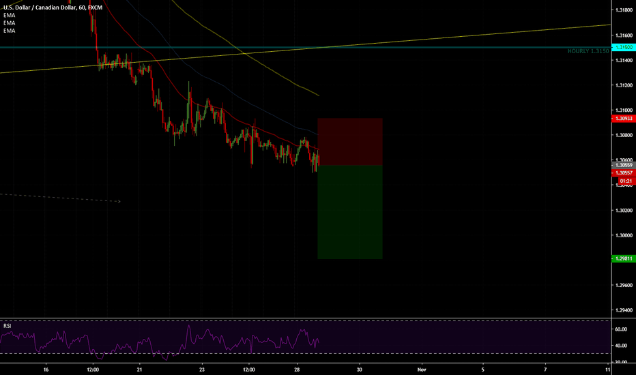The height and width of the screenshot is (375, 636).
Task: Click the 11 date label on time axis
Action: click(x=607, y=370)
